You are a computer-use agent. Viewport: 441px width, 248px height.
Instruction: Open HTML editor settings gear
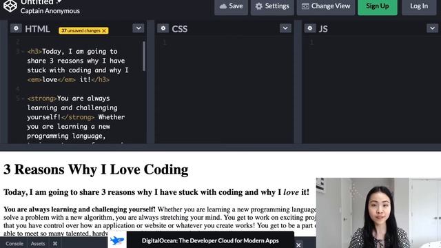16,28
